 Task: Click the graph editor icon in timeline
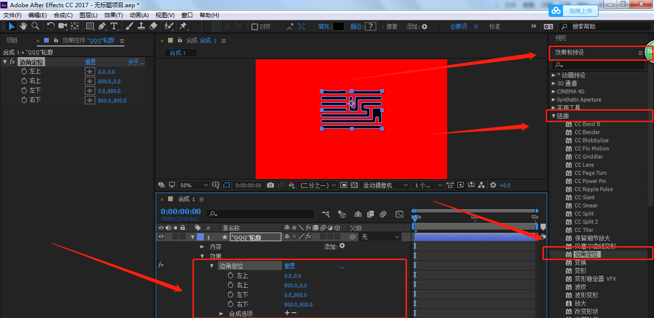[x=399, y=214]
